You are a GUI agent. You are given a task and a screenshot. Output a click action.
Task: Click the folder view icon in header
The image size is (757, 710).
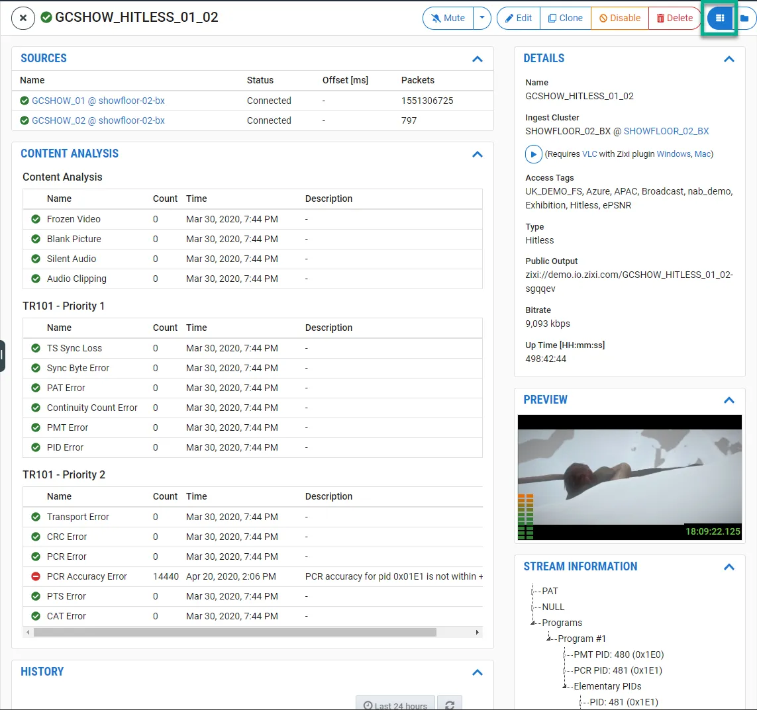point(745,19)
